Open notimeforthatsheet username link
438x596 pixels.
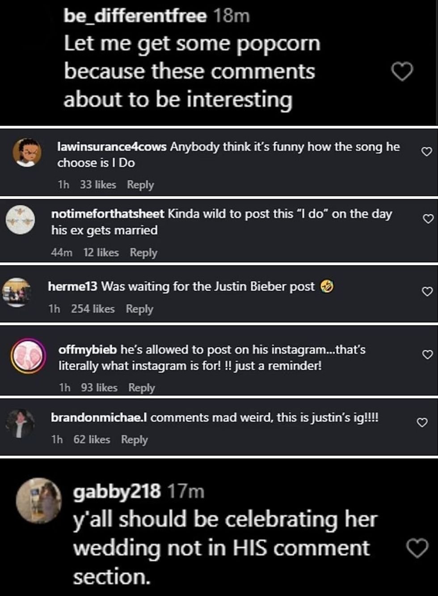(x=107, y=214)
